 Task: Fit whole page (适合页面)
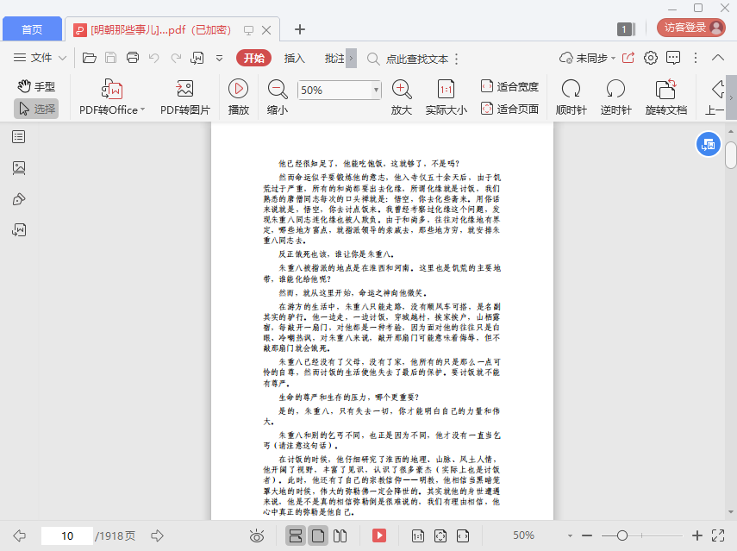click(509, 109)
